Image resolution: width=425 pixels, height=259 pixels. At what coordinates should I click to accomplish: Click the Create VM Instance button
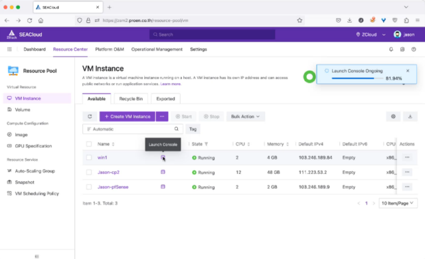click(x=127, y=116)
